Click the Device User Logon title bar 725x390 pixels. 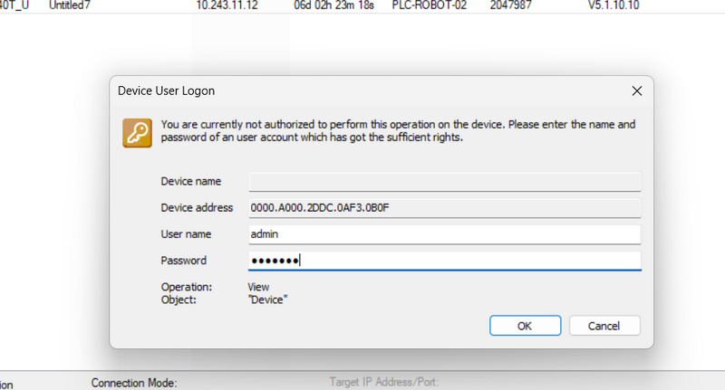[x=362, y=90]
